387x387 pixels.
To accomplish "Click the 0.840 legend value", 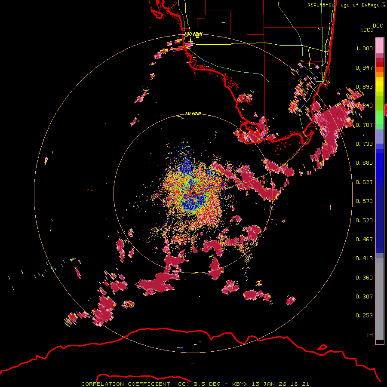I will coord(364,106).
